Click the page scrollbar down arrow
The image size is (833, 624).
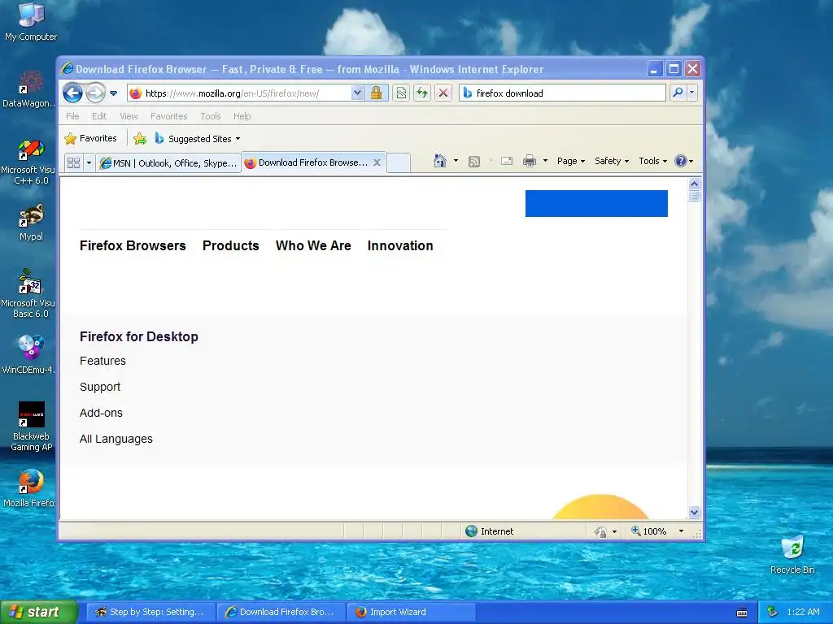[695, 513]
